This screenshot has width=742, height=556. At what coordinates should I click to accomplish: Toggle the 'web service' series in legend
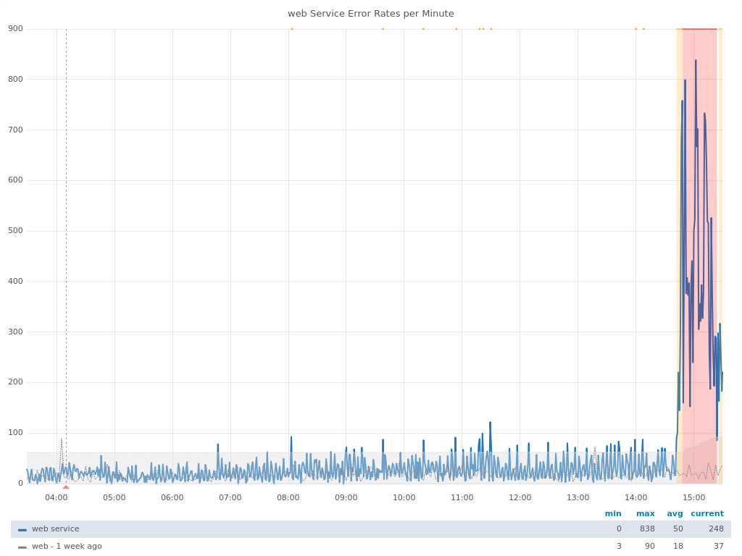pos(55,529)
